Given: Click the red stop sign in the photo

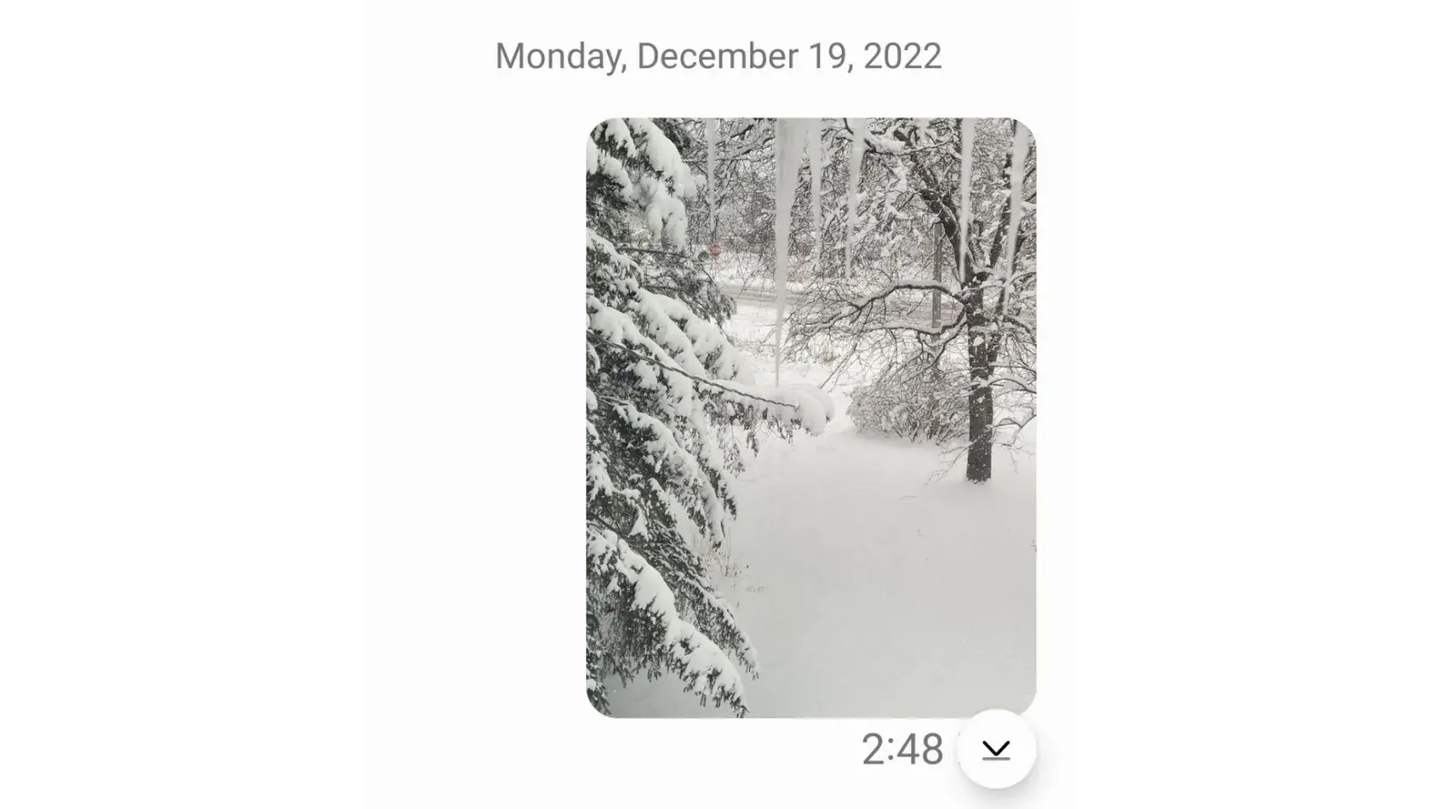Looking at the screenshot, I should pyautogui.click(x=715, y=250).
